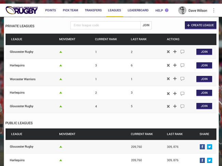Click Dave Wilson's profile avatar
This screenshot has height=166, width=222.
click(182, 10)
